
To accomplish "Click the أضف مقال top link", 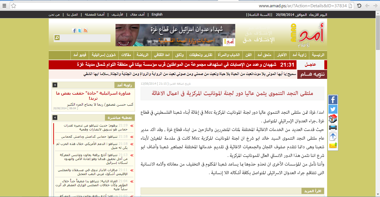I will 137,14.
